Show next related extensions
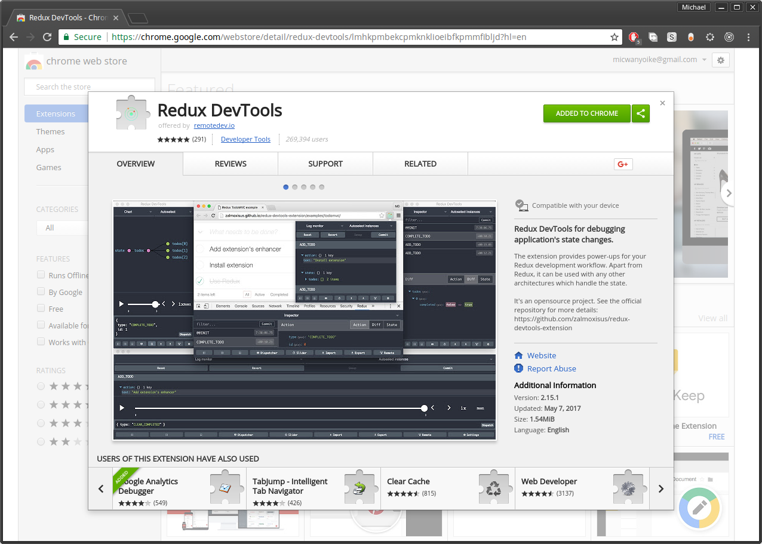 [661, 488]
